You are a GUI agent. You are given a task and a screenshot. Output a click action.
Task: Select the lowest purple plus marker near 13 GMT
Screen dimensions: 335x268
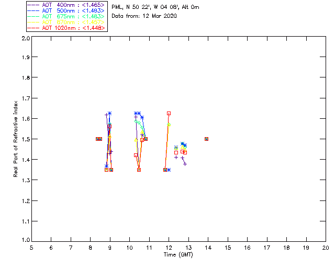(185, 164)
